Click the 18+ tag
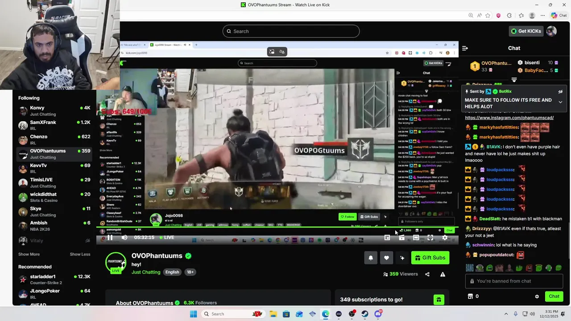Image resolution: width=571 pixels, height=321 pixels. tap(190, 272)
